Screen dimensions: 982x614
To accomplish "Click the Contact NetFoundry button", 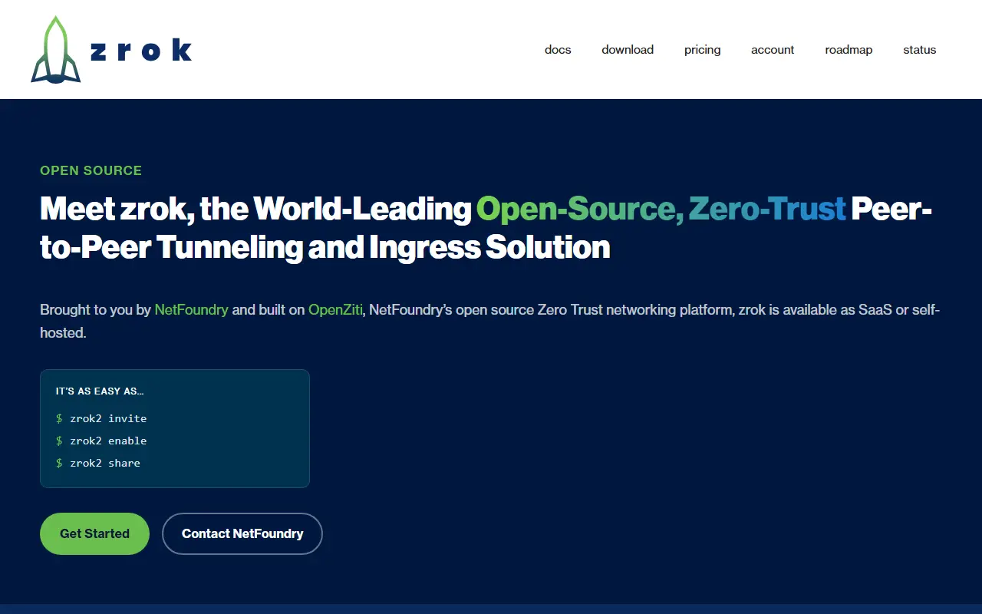I will tap(242, 533).
